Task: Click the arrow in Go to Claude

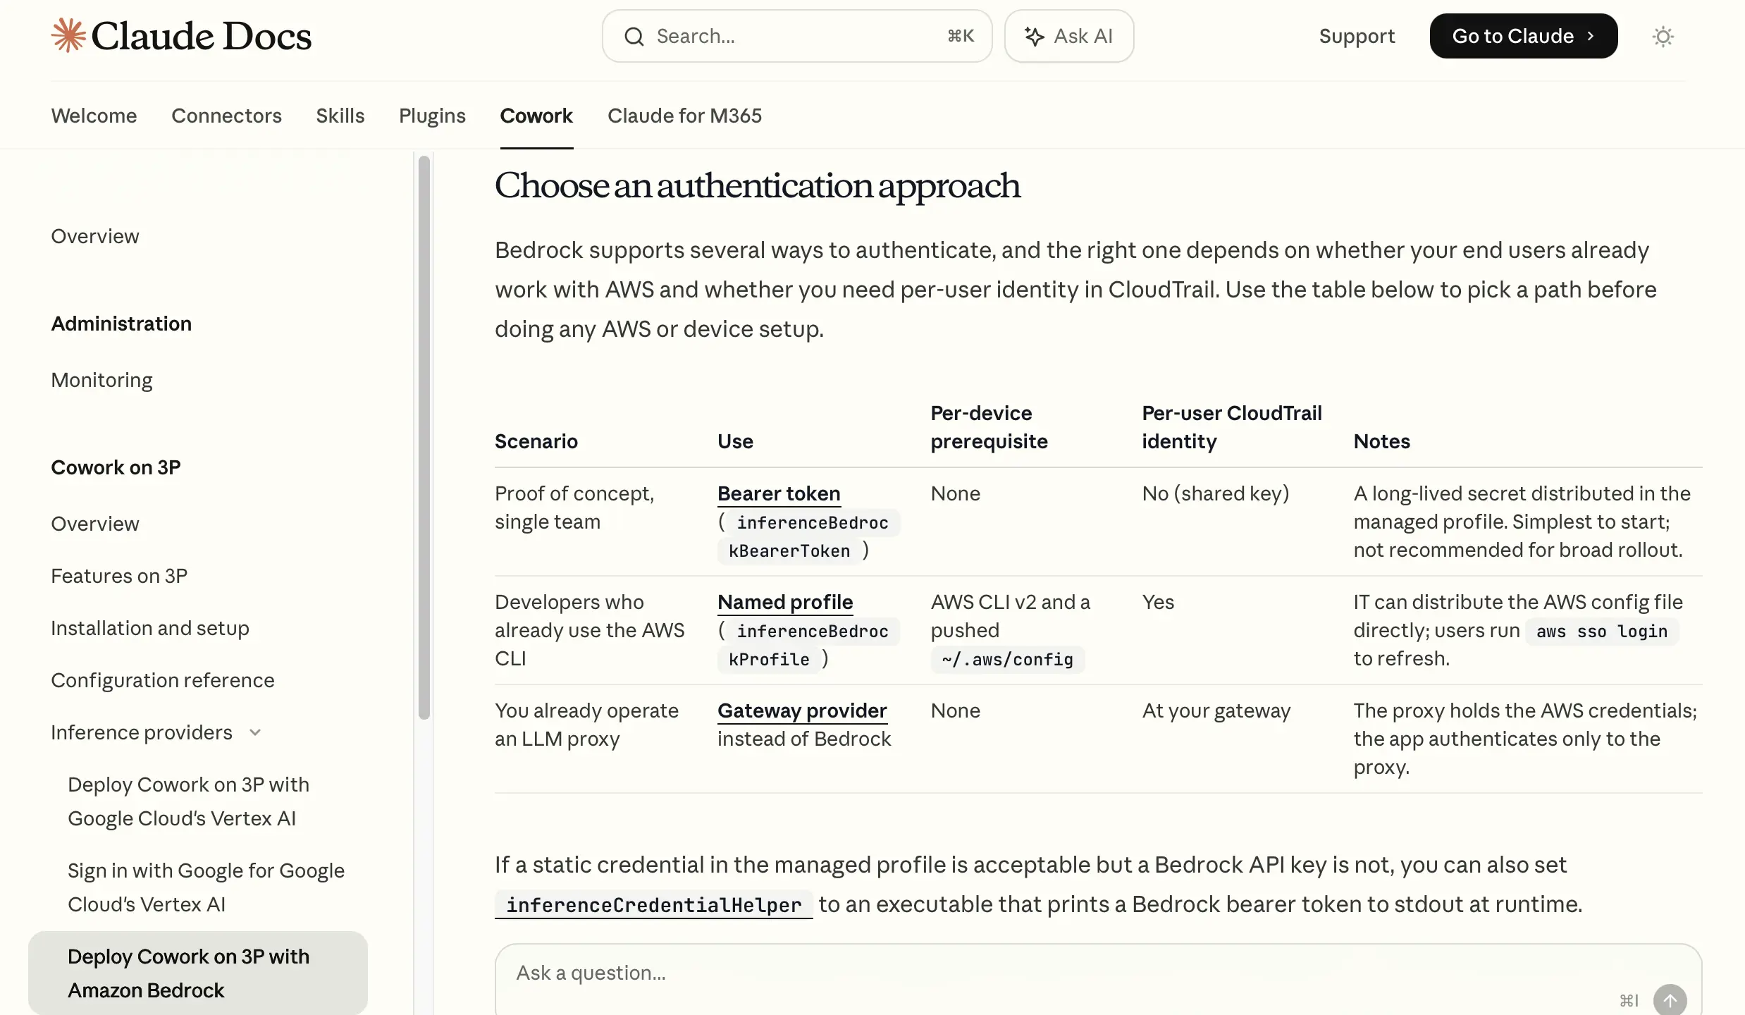Action: click(x=1591, y=36)
